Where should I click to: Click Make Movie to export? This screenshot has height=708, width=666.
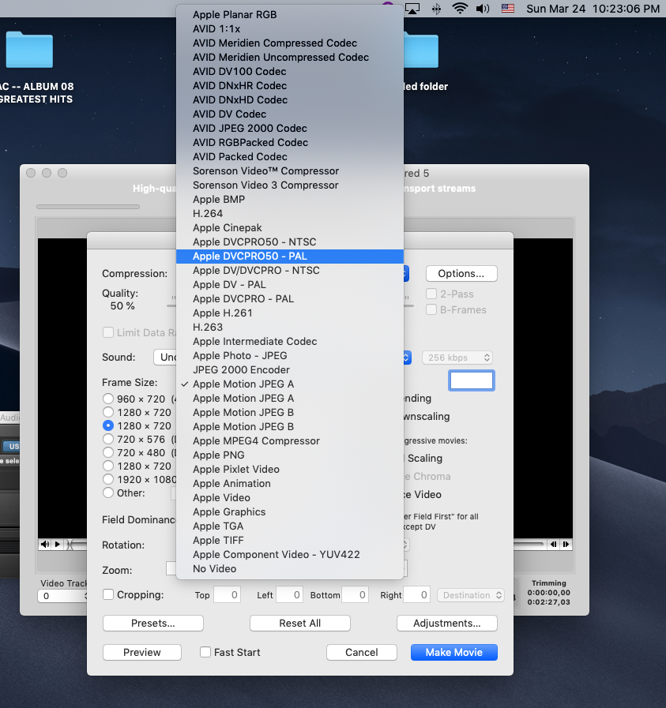[x=454, y=652]
